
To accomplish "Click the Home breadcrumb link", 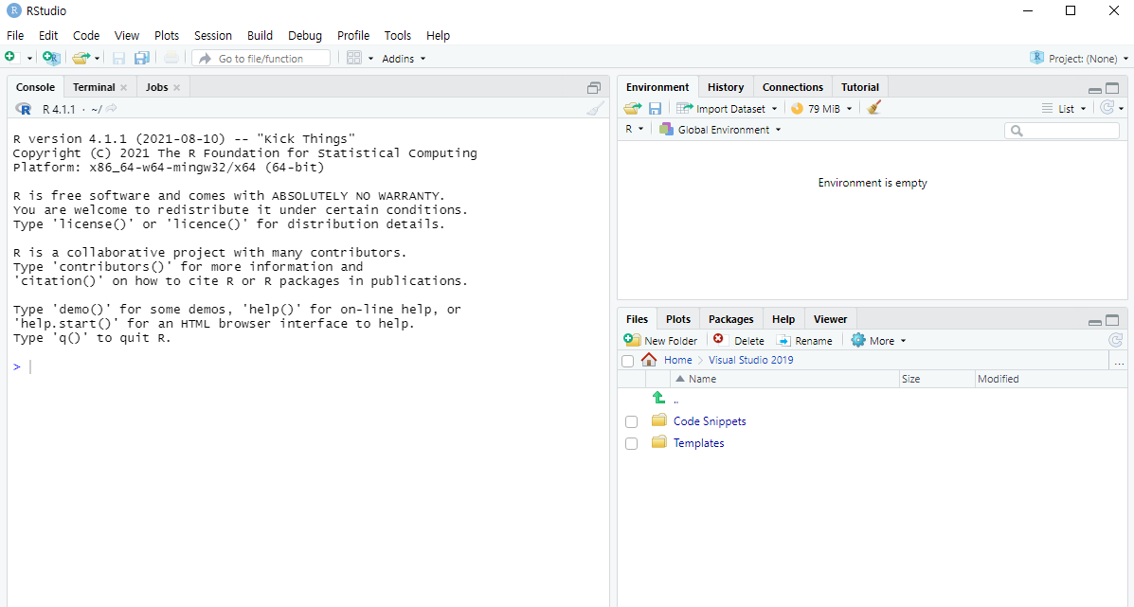I will [x=677, y=360].
